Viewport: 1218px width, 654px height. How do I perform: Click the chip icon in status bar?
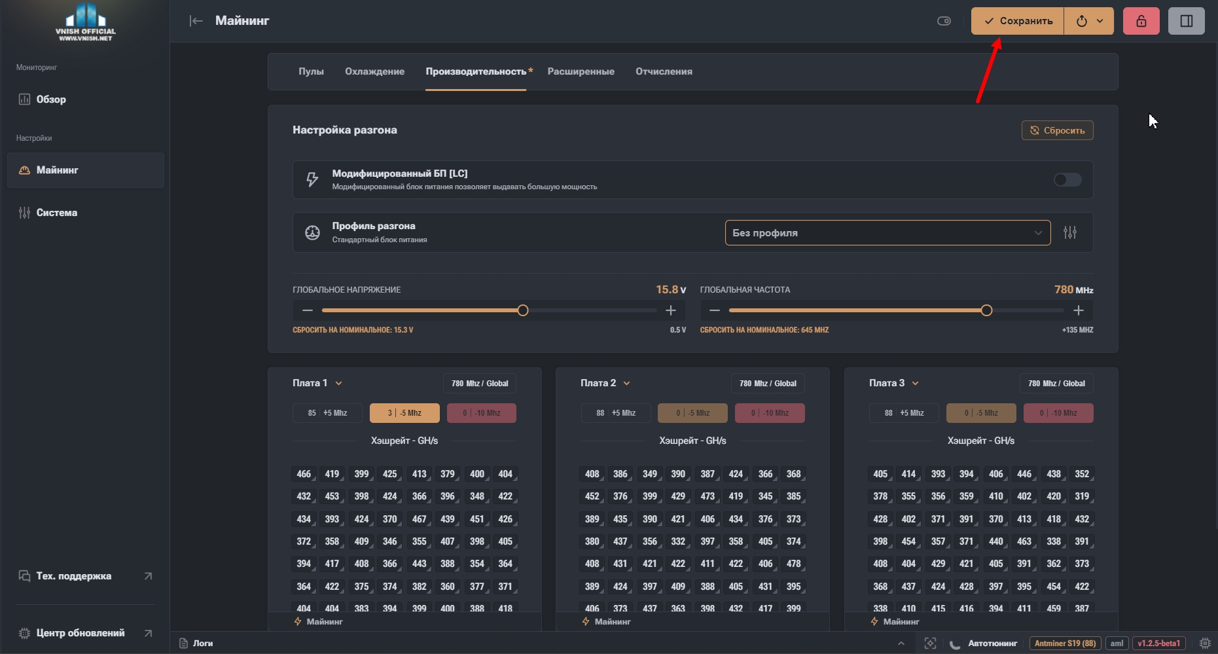pos(1204,644)
